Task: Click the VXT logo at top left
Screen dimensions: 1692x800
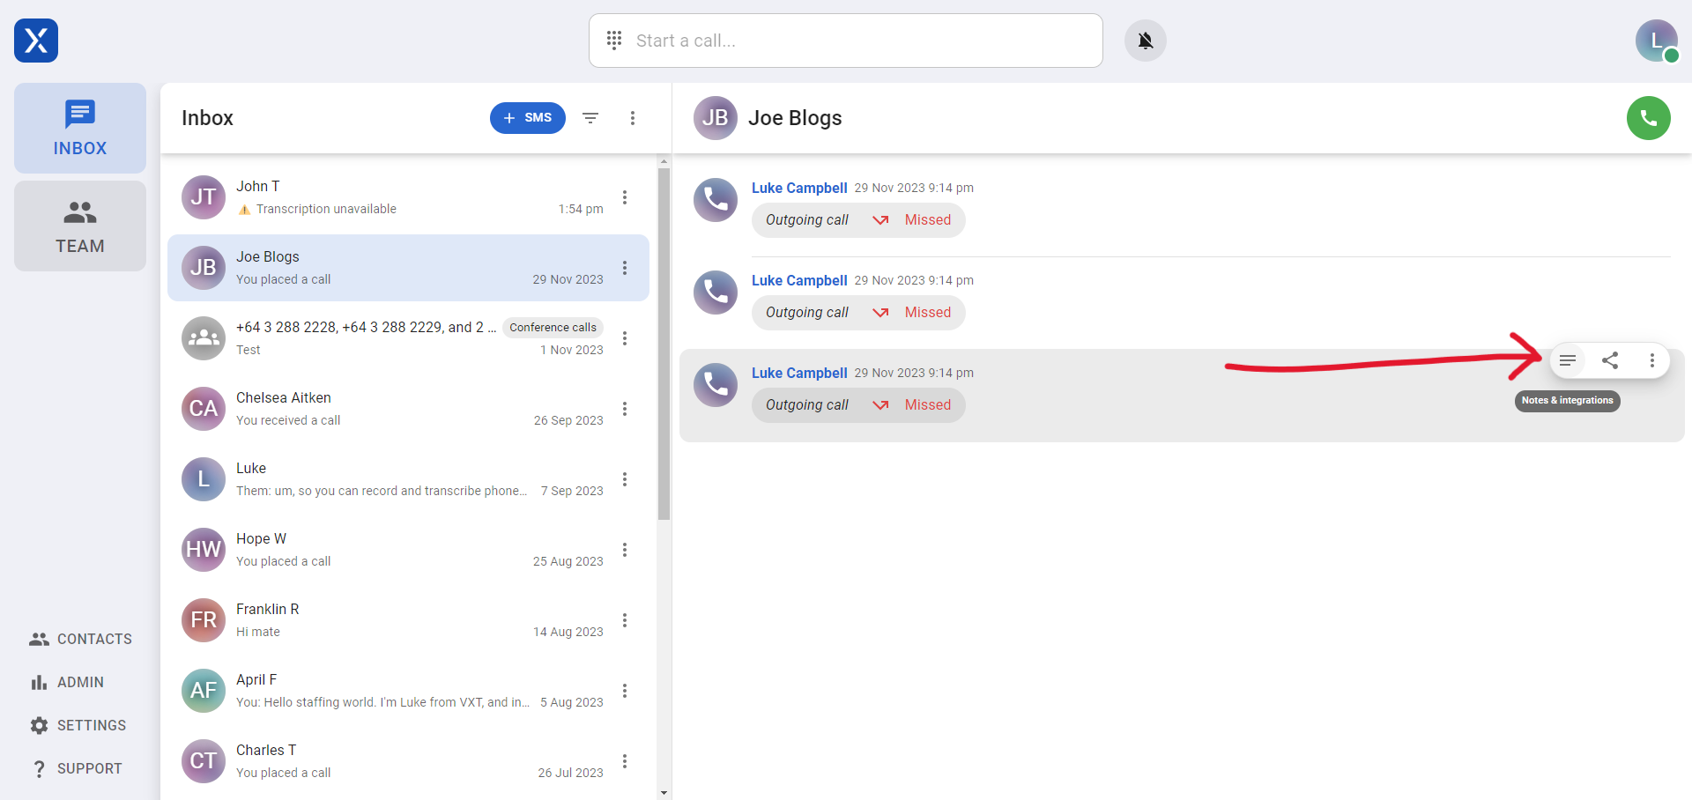Action: (x=36, y=41)
